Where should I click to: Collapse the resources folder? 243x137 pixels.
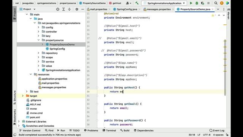coord(31,75)
